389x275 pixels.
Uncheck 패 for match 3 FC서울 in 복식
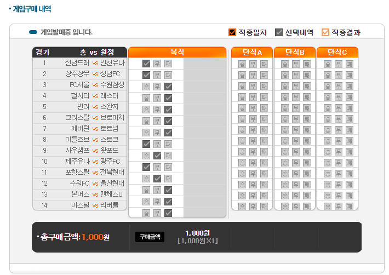click(x=168, y=87)
